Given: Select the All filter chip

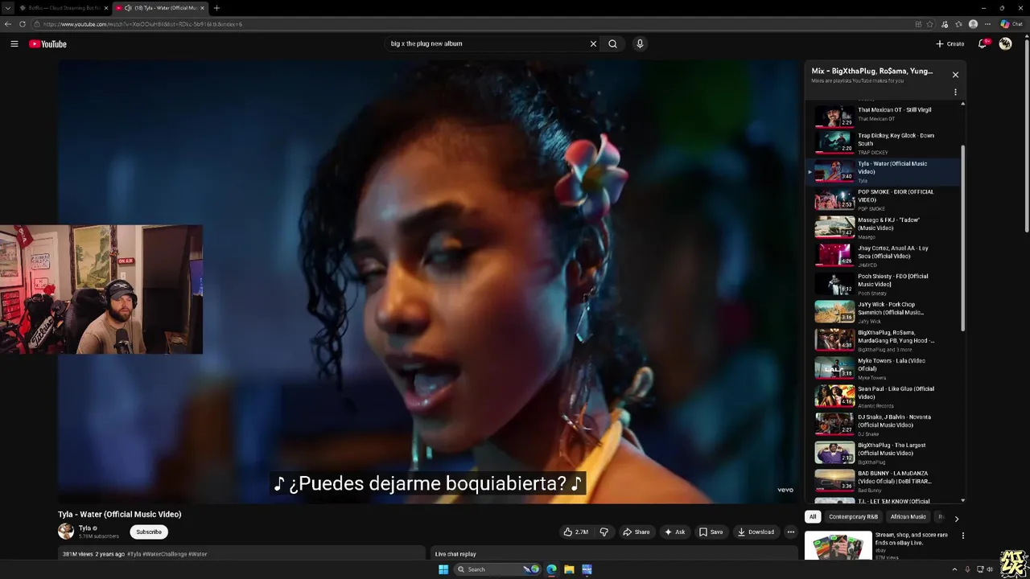Looking at the screenshot, I should [x=813, y=517].
